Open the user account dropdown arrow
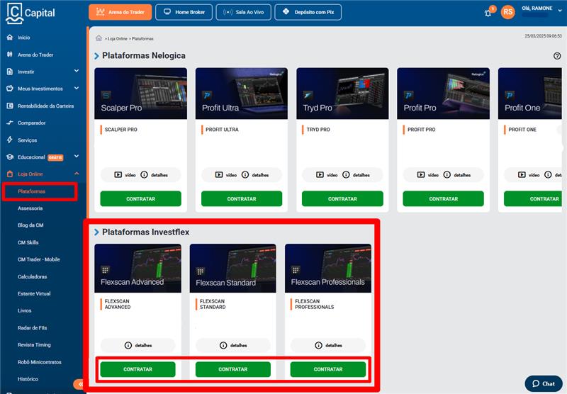This screenshot has height=394, width=567. pyautogui.click(x=560, y=11)
